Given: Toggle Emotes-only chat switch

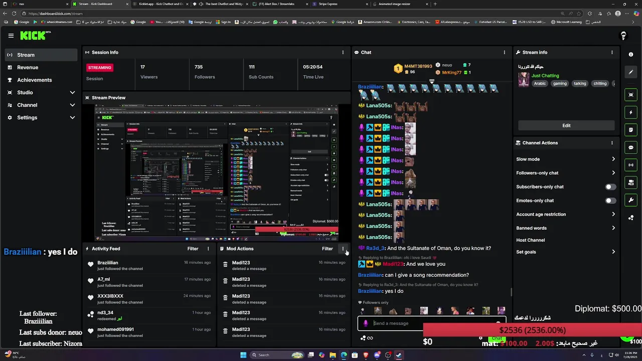Looking at the screenshot, I should (610, 201).
